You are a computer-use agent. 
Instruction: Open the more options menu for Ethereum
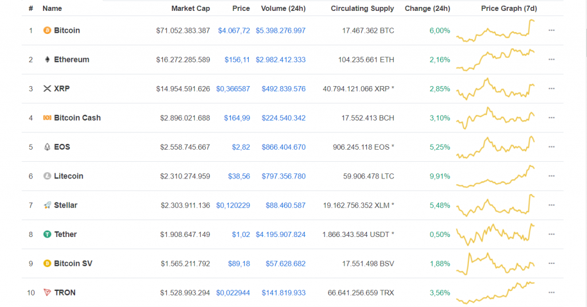[x=551, y=59]
